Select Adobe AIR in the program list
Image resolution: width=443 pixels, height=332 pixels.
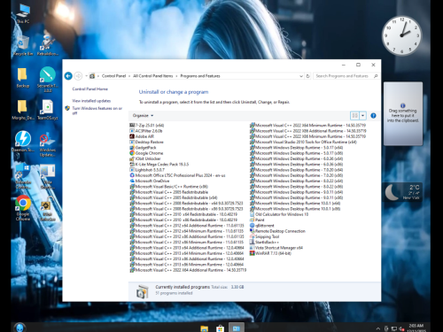point(142,136)
